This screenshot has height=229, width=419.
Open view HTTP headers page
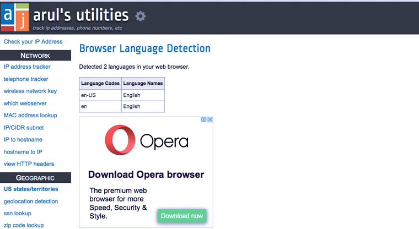[x=29, y=164]
